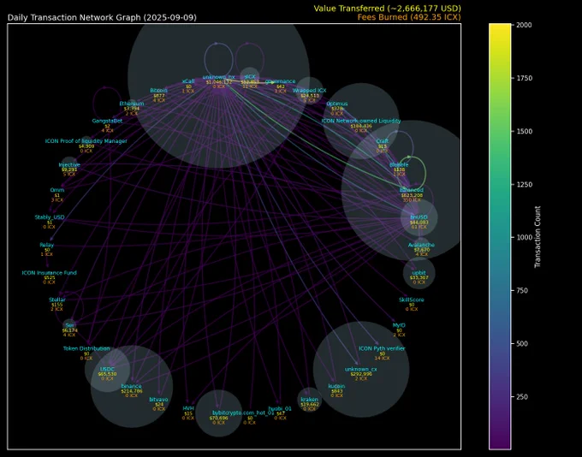Click the 14 ICX fee under ICON Pyth verifier

click(382, 358)
